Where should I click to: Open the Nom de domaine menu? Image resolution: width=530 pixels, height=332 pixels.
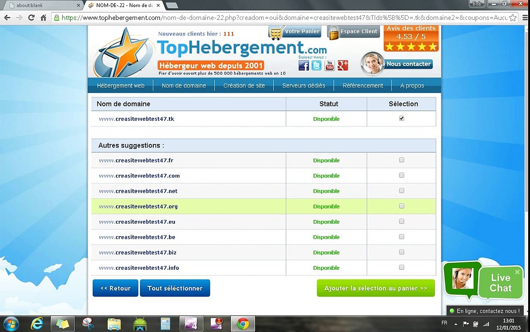point(184,85)
